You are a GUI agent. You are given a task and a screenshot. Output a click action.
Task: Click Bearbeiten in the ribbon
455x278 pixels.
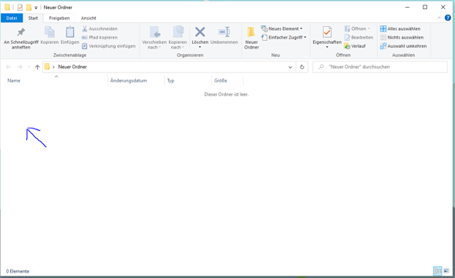pos(359,38)
